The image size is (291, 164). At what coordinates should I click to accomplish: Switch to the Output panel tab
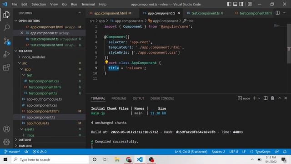pyautogui.click(x=138, y=98)
